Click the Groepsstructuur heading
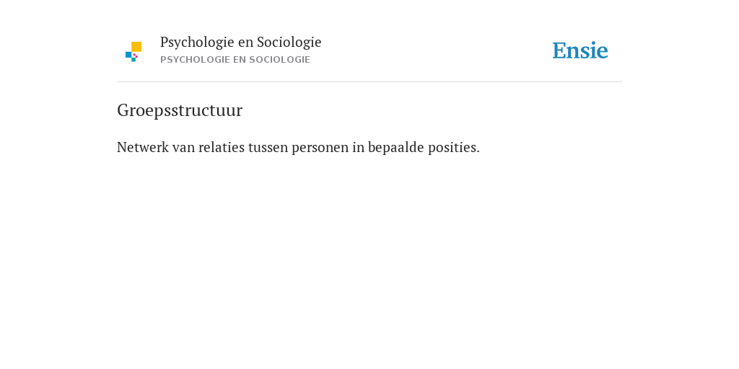The image size is (739, 369). coord(180,110)
